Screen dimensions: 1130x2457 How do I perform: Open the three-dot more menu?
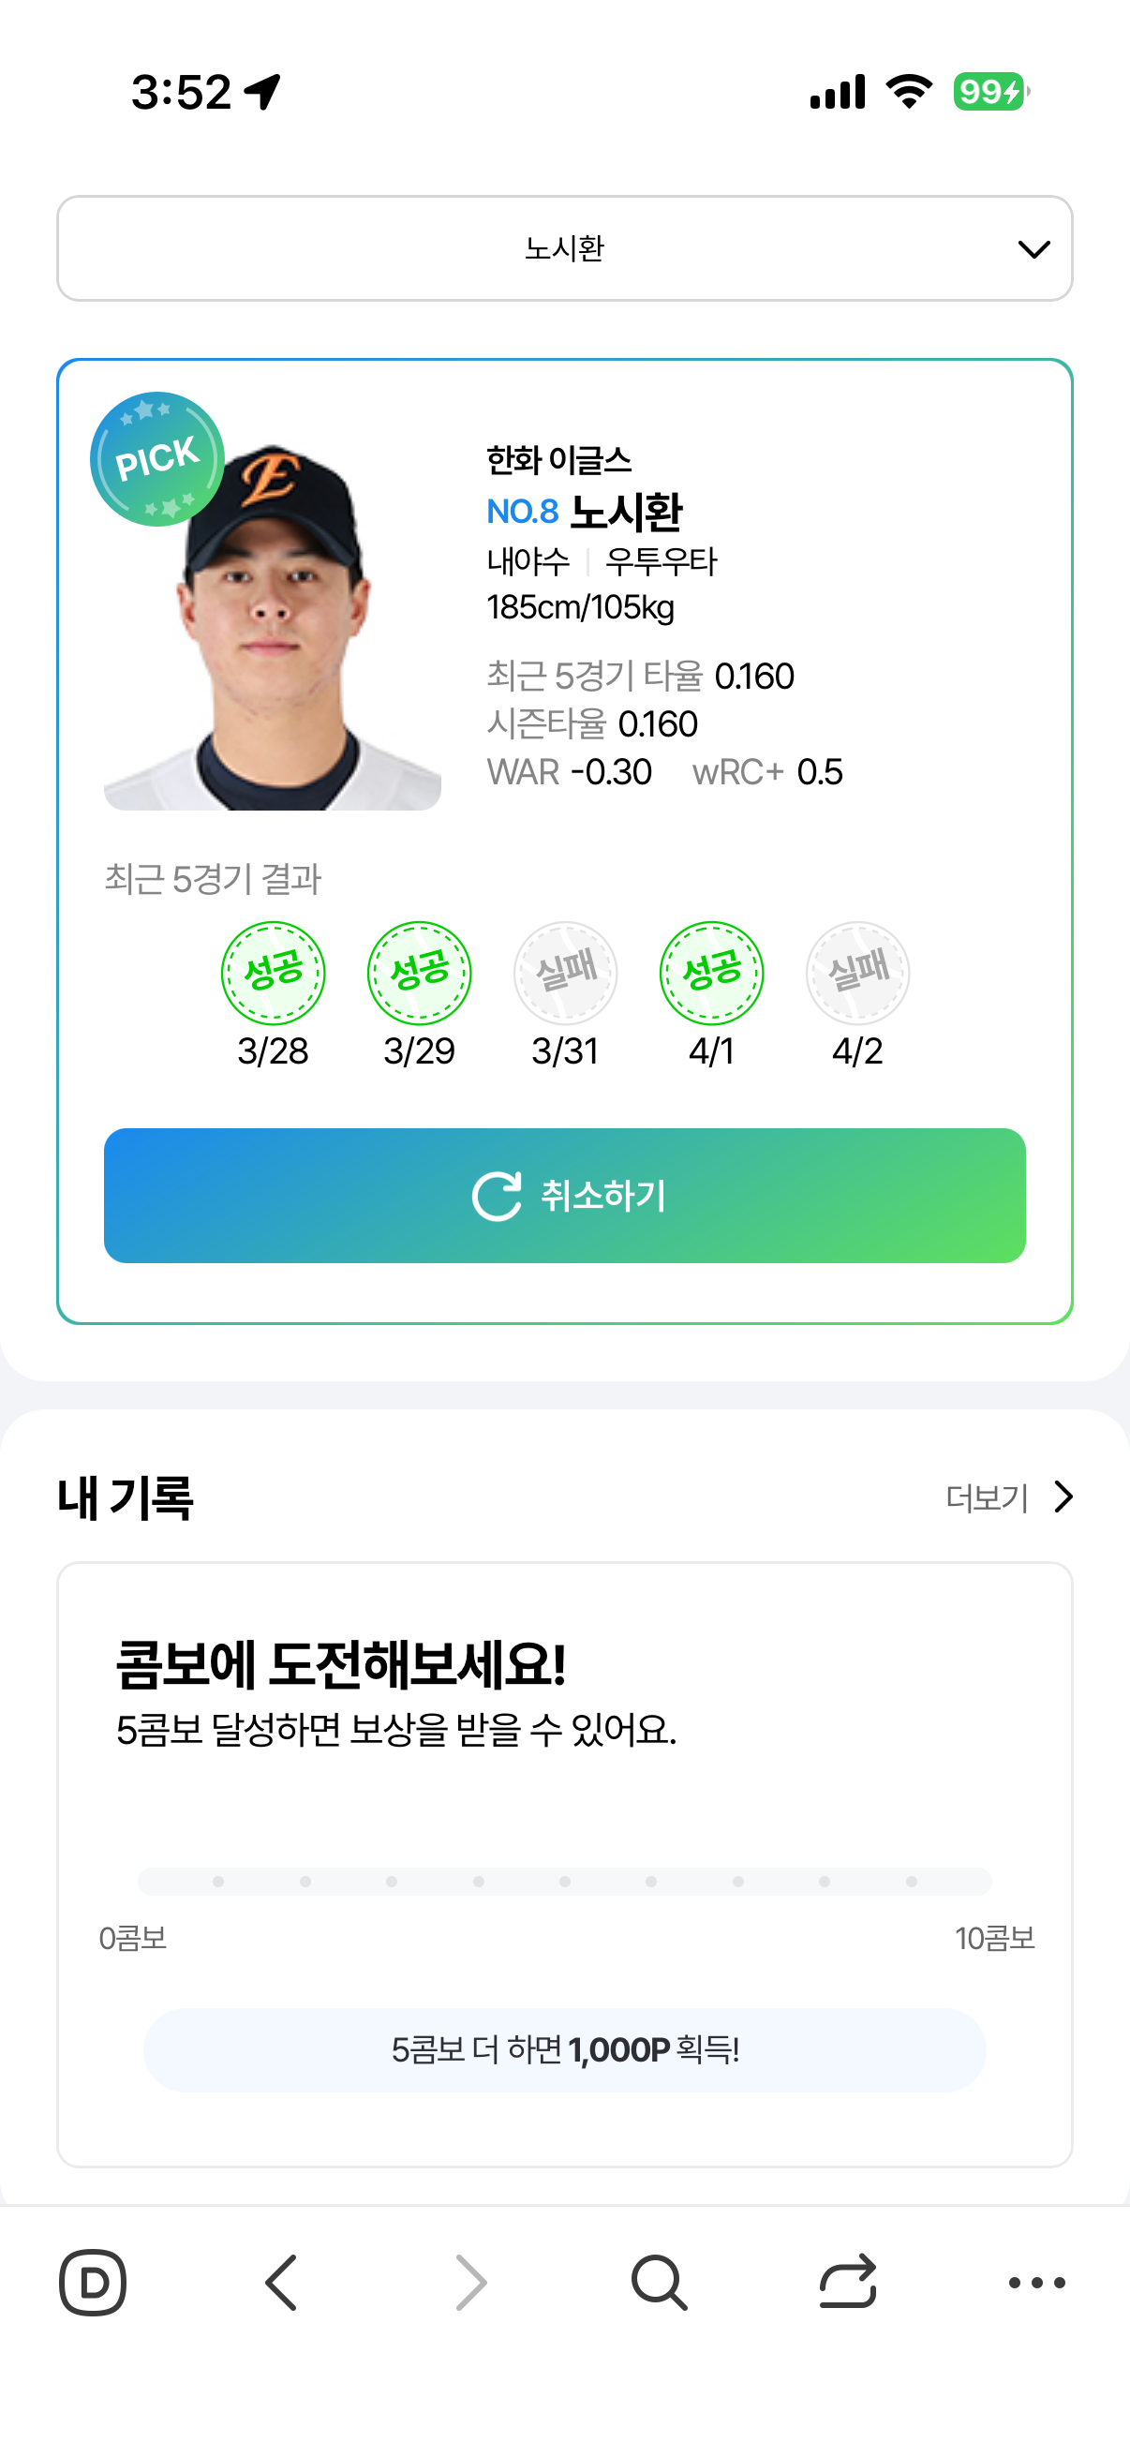(1036, 2283)
